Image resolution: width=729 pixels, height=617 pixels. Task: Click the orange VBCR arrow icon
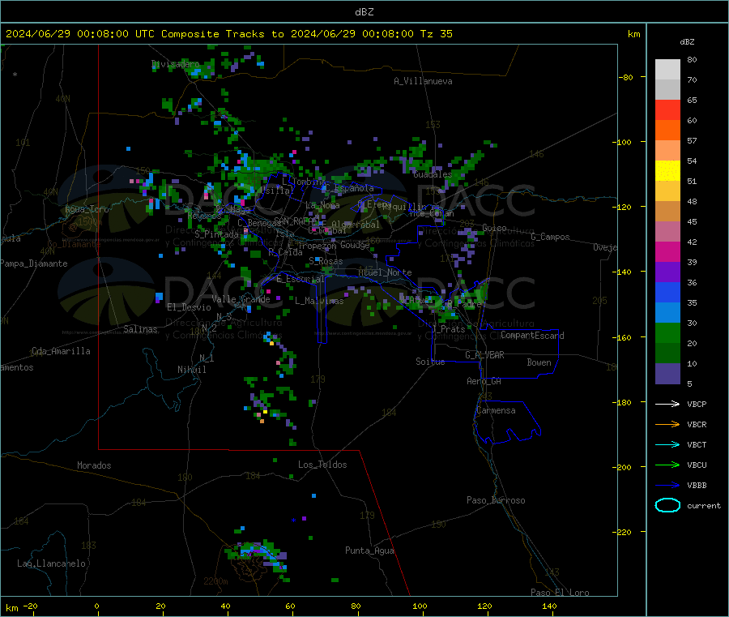tap(667, 424)
